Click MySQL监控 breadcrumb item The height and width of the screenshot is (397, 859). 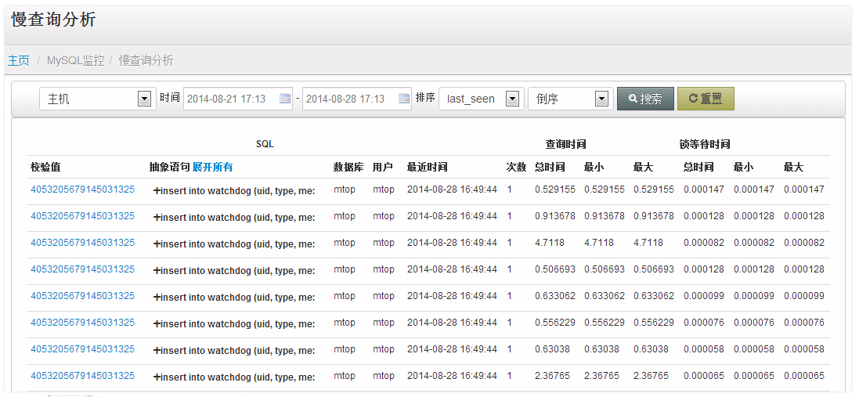(x=76, y=60)
